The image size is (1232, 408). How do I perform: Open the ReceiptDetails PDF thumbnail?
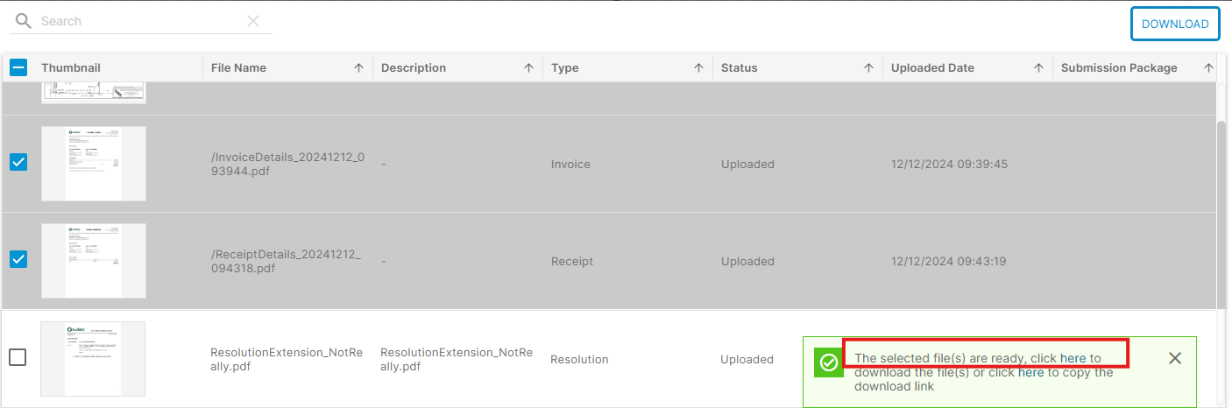(94, 261)
